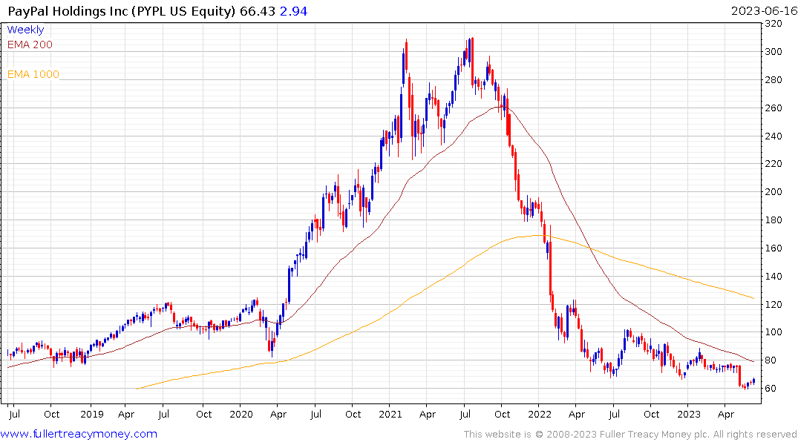Click the 100 price axis label

pos(774,332)
